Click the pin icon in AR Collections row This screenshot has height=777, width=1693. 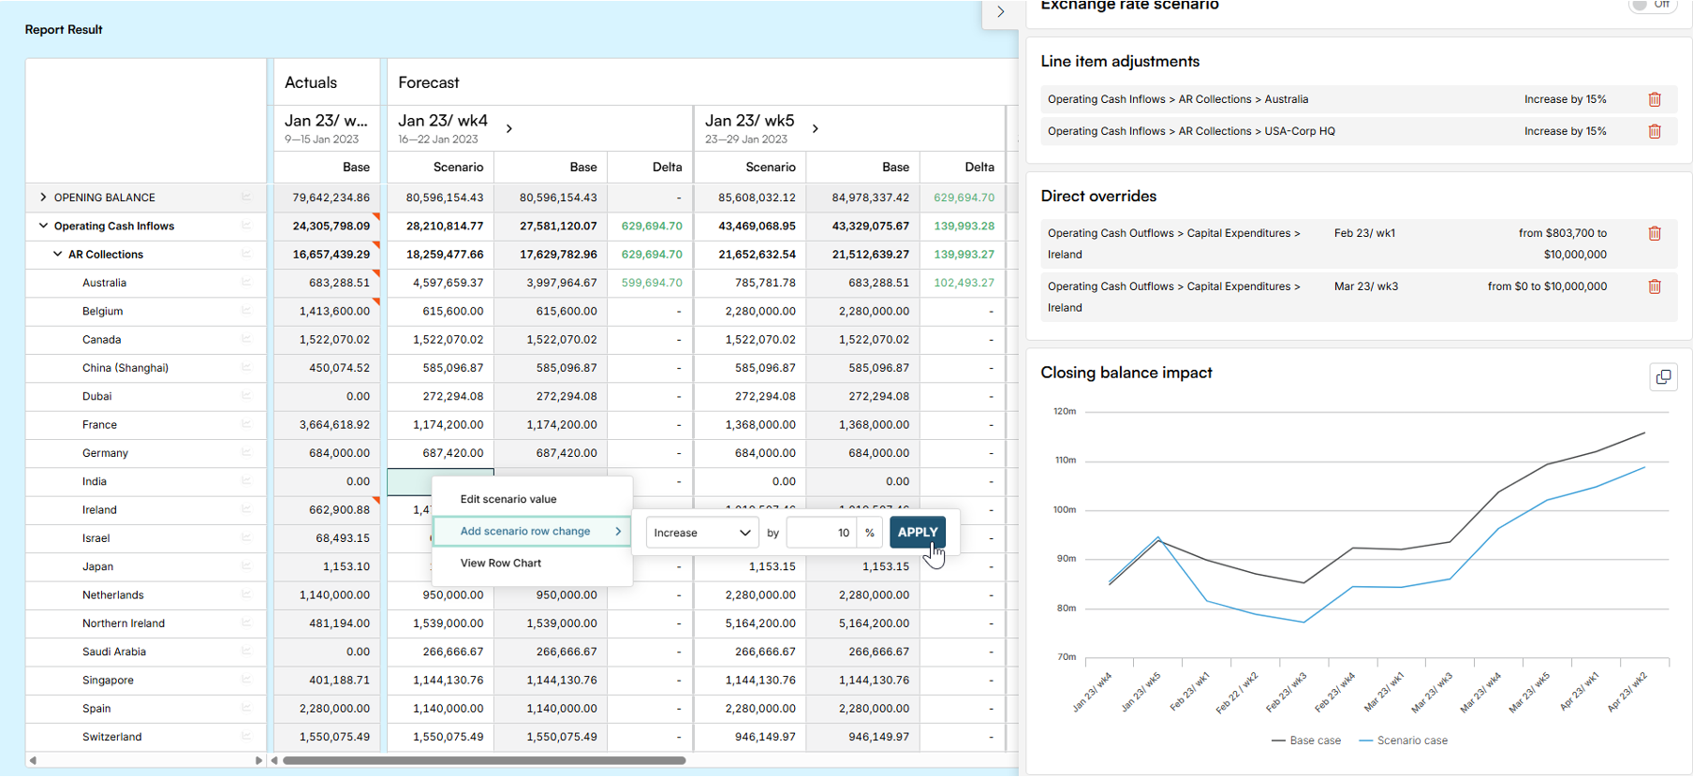coord(246,254)
